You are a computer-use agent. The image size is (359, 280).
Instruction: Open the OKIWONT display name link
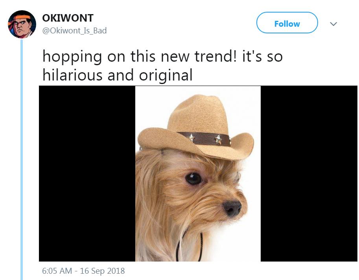[x=68, y=18]
